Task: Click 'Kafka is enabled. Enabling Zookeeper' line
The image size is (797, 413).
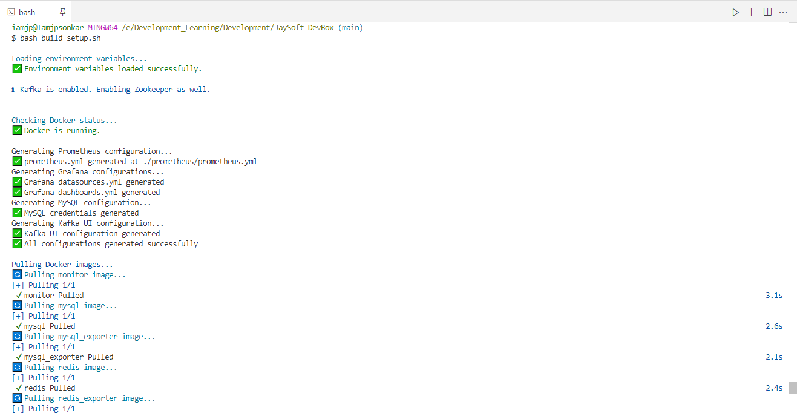Action: tap(111, 90)
